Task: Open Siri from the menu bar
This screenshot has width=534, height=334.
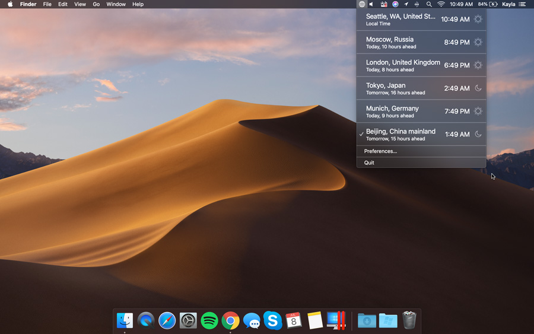Action: click(395, 4)
